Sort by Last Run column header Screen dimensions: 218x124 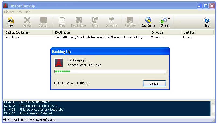pos(198,32)
